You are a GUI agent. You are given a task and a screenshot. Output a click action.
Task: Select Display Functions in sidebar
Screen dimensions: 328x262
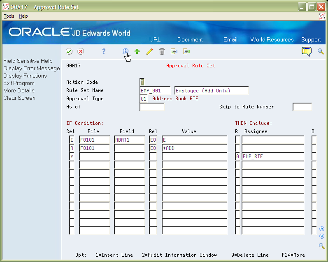25,76
